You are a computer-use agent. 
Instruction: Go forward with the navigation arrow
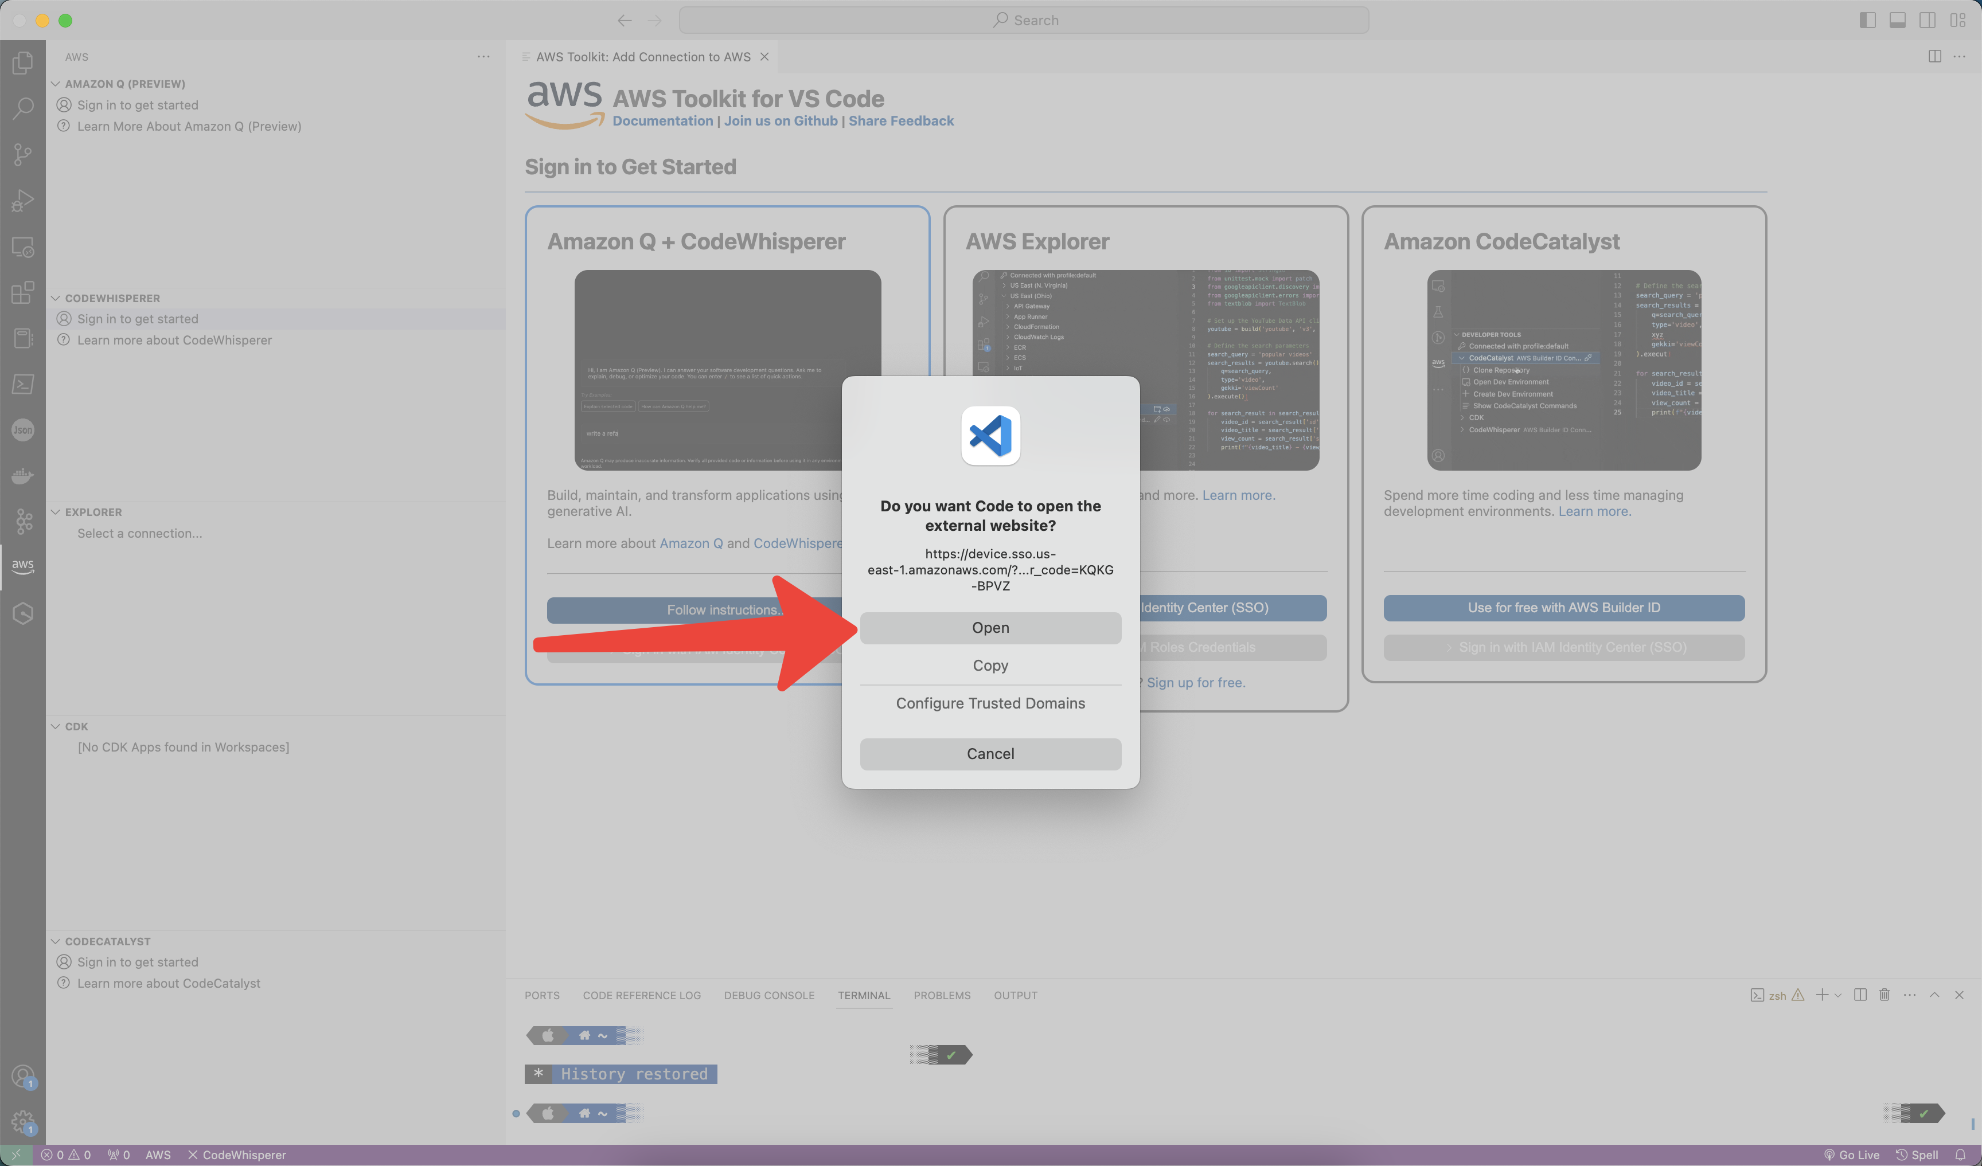pyautogui.click(x=654, y=21)
